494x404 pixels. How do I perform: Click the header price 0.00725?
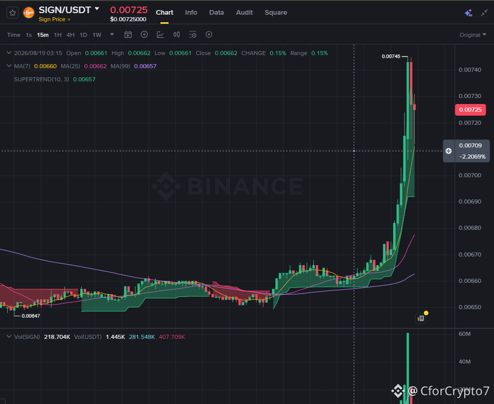[x=129, y=10]
